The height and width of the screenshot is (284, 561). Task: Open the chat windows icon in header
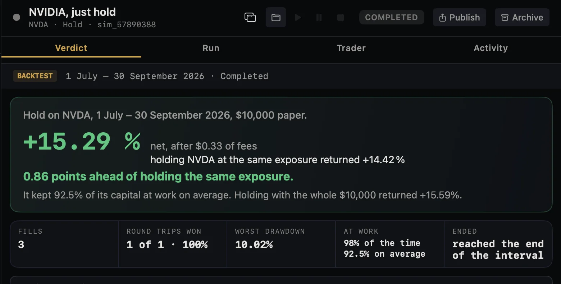[x=250, y=17]
